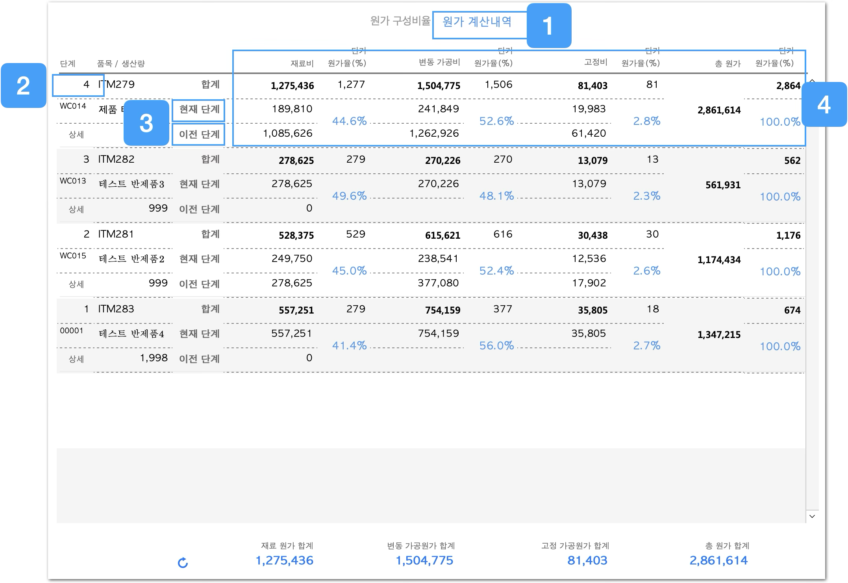Switch to the 원가 구성비율 tab
848x583 pixels.
(x=400, y=21)
